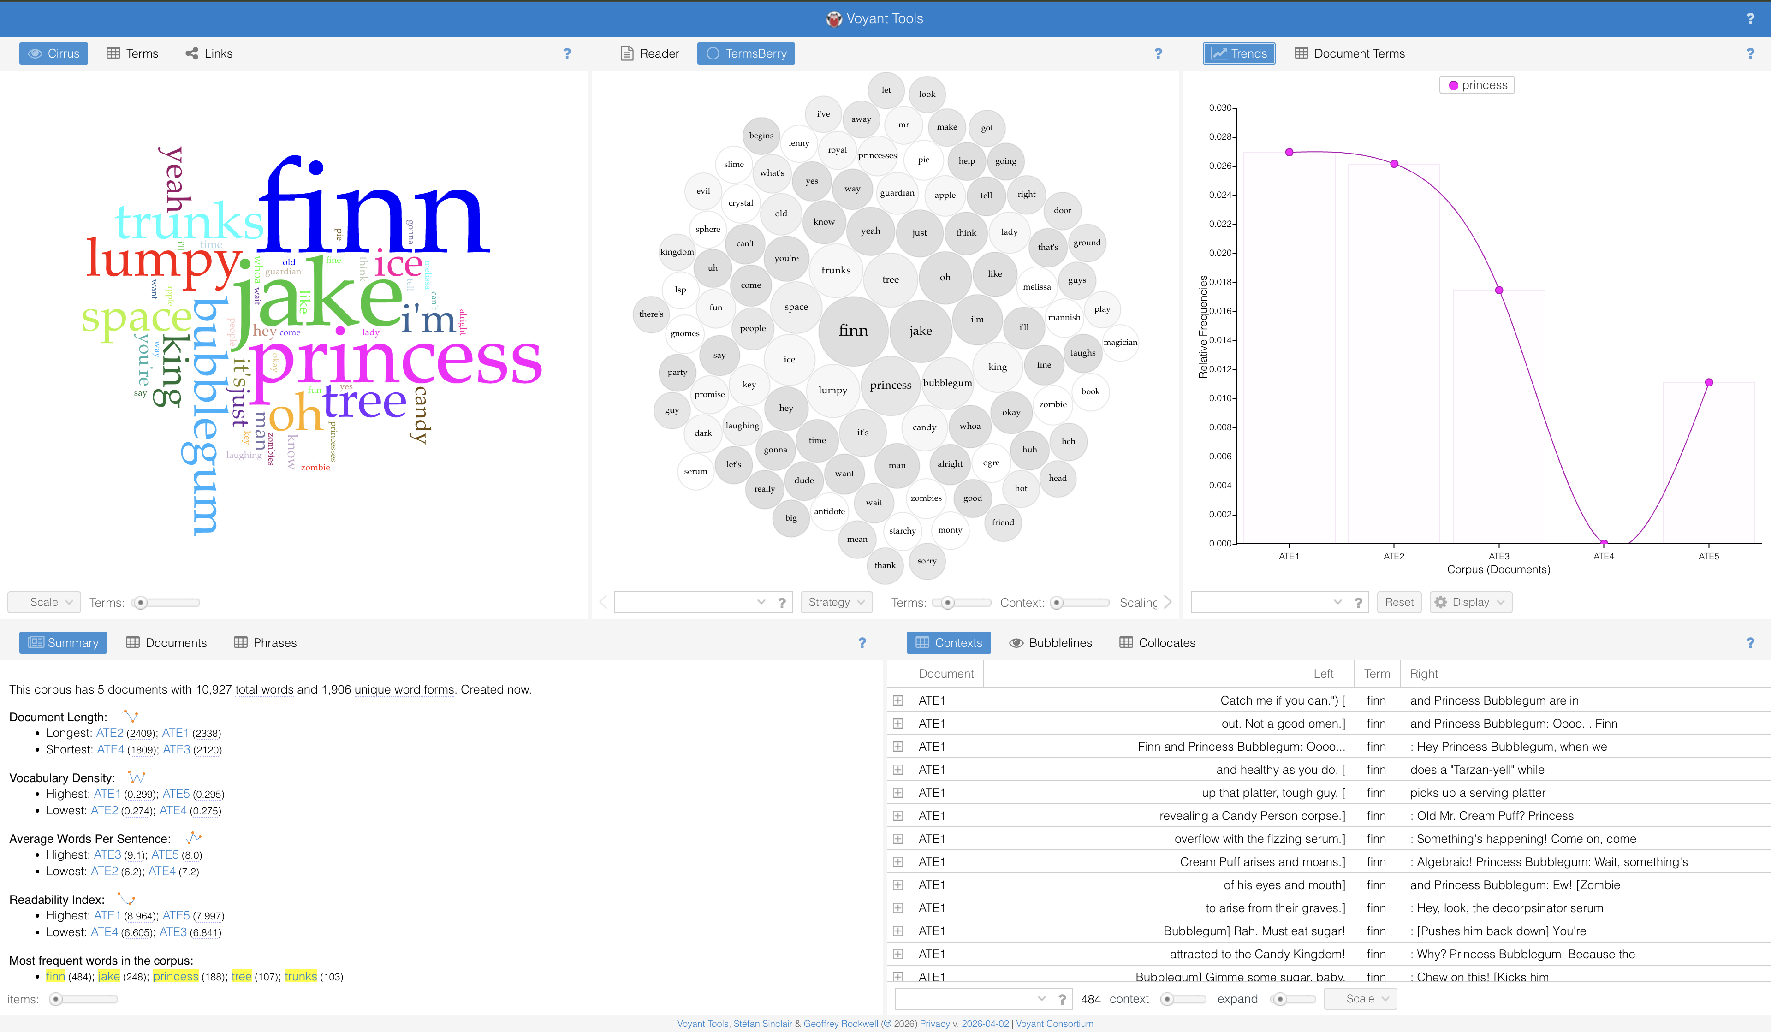Open the Contexts Scale dropdown
The width and height of the screenshot is (1771, 1032).
click(1360, 999)
